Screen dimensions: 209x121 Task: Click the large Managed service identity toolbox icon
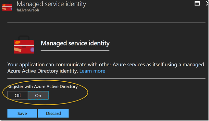click(x=24, y=45)
